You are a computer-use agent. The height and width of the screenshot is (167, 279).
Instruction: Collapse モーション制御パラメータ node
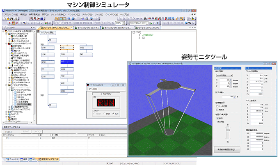coord(7,68)
